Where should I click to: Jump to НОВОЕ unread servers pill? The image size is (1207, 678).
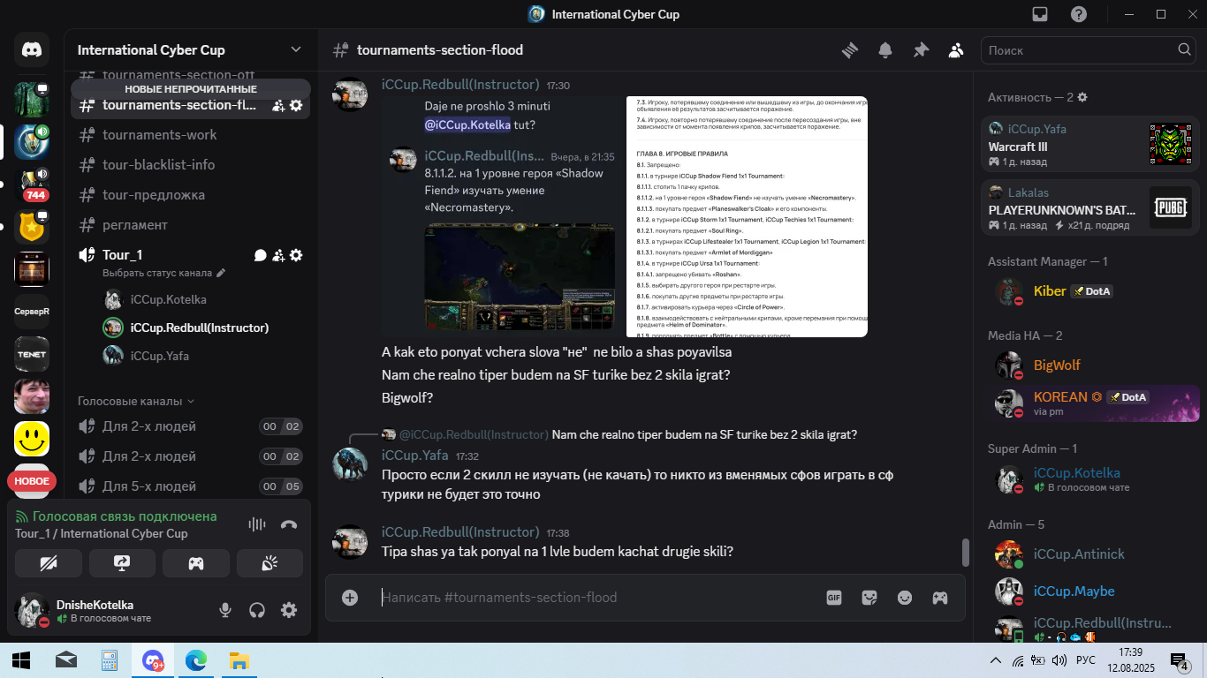(x=32, y=481)
